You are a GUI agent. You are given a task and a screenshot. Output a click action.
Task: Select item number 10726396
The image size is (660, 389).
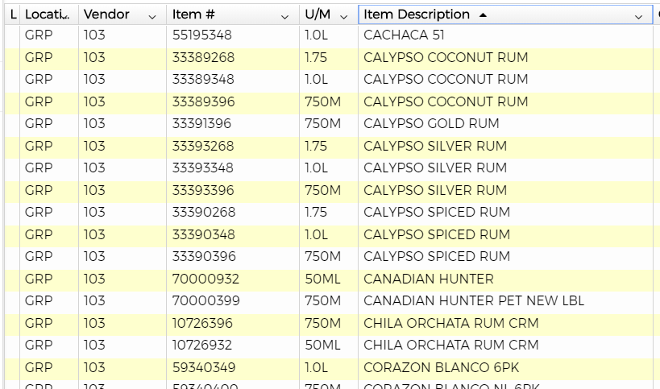coord(202,322)
